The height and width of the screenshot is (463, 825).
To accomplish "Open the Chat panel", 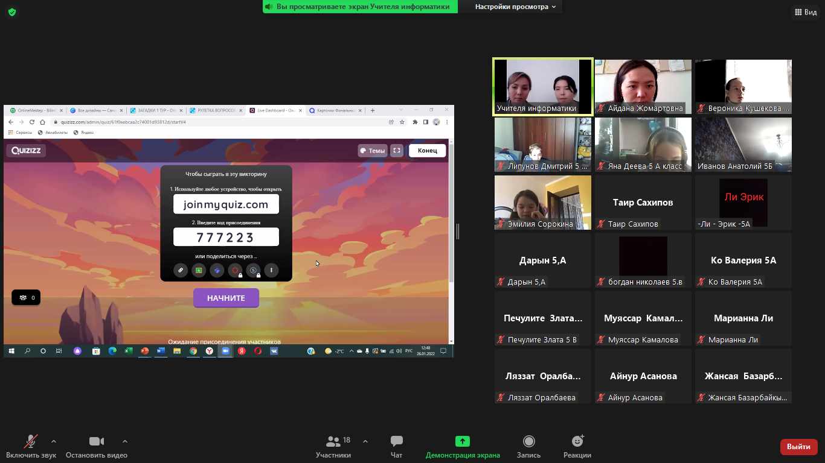I will pyautogui.click(x=396, y=442).
